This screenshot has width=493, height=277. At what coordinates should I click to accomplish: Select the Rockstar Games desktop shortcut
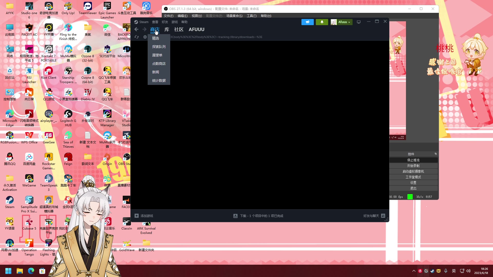pos(49,161)
